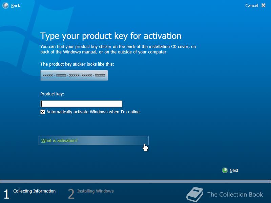Click 'The product key sticker looks like this:' text

point(77,64)
